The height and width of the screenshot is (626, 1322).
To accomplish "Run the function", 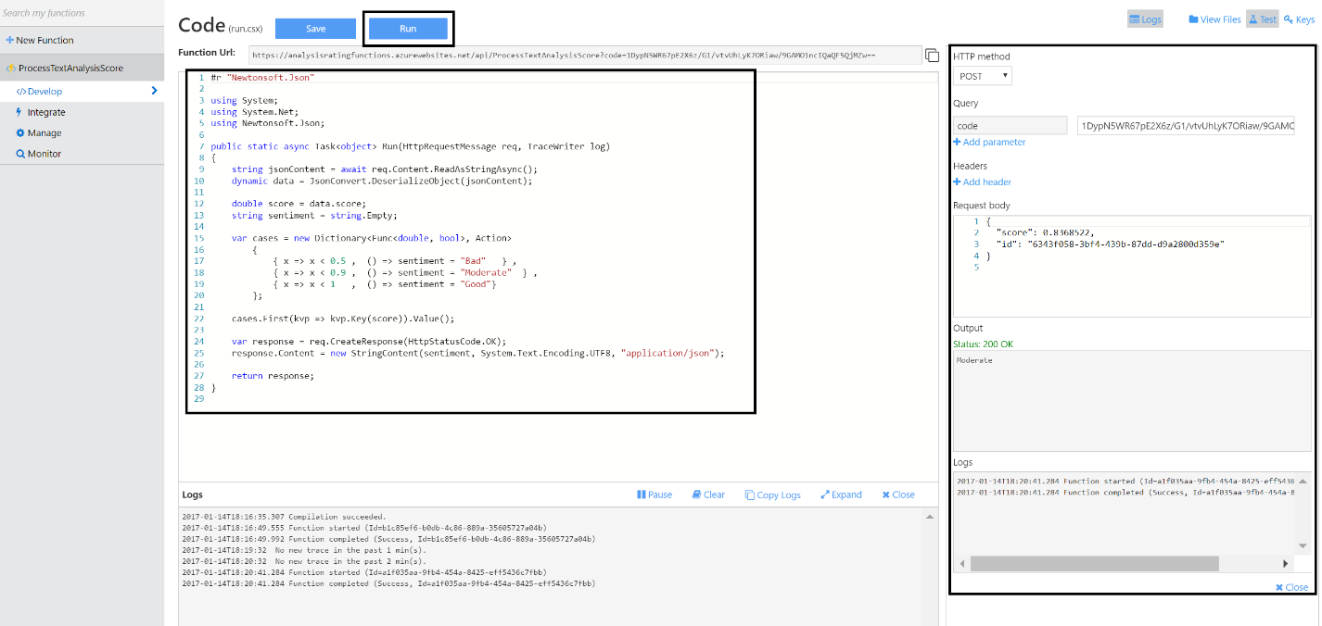I will tap(408, 28).
